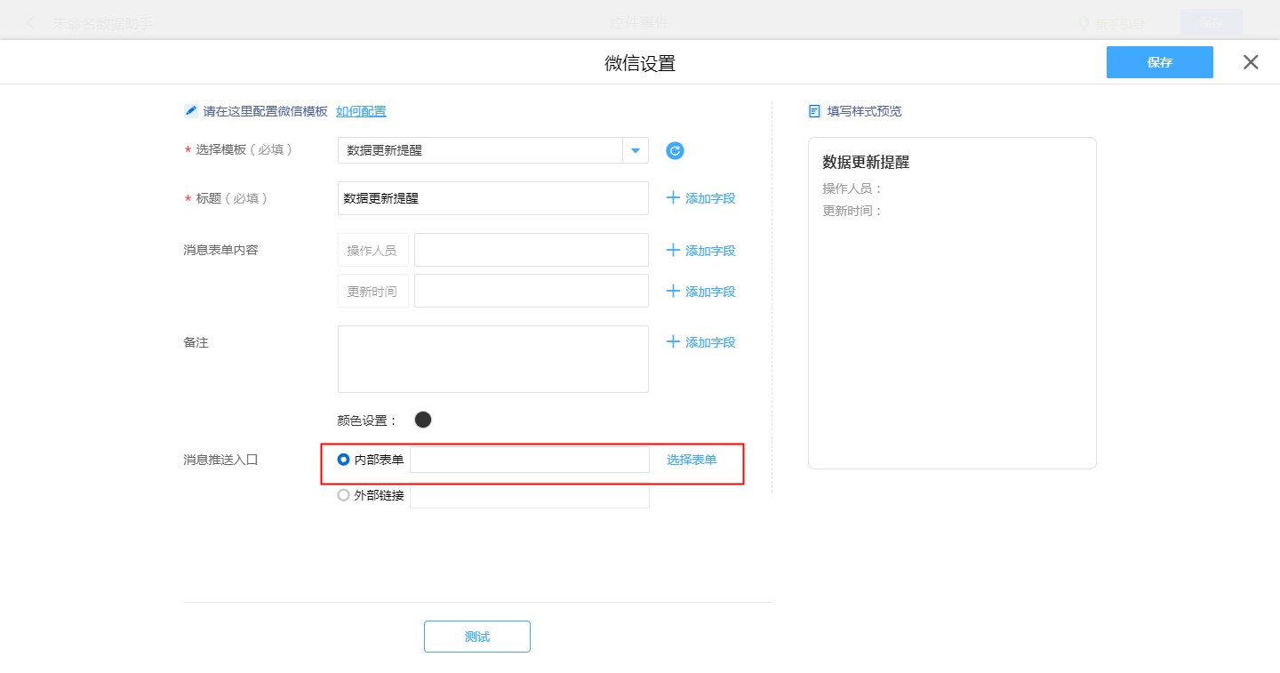Open the 数据更新提醒 template combo box

(x=480, y=150)
